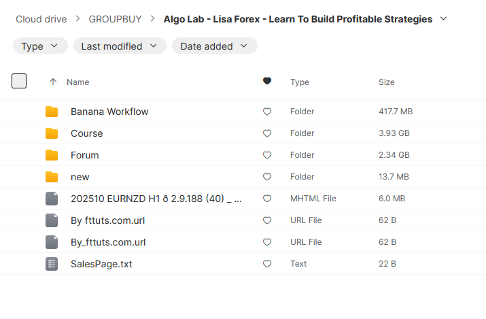Image resolution: width=486 pixels, height=319 pixels.
Task: Open the Last modified filter dropdown
Action: pyautogui.click(x=120, y=46)
